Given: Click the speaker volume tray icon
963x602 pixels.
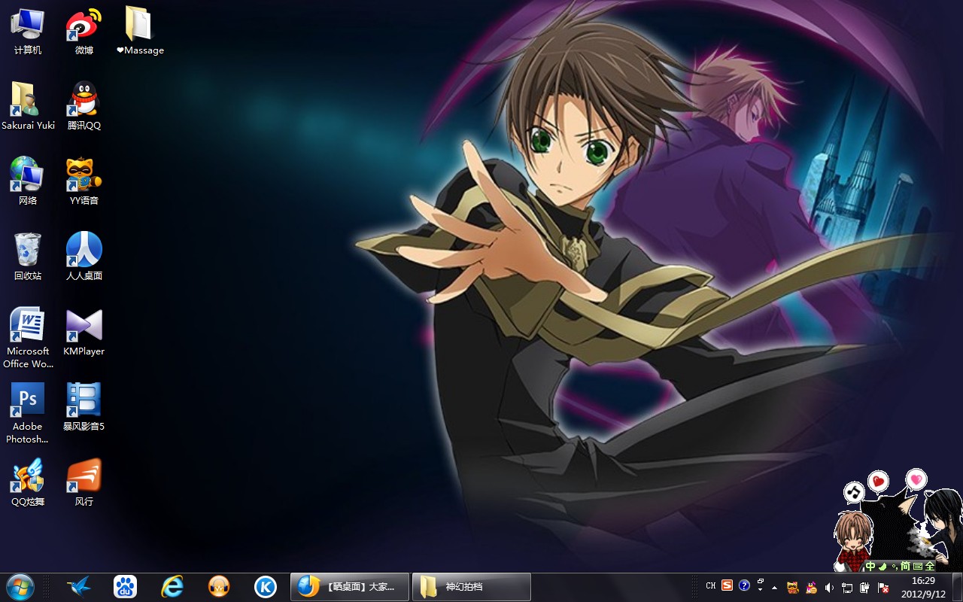Looking at the screenshot, I should click(830, 588).
